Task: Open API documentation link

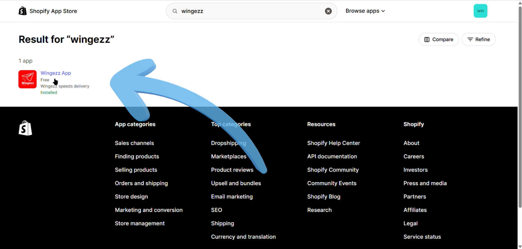Action: point(332,157)
